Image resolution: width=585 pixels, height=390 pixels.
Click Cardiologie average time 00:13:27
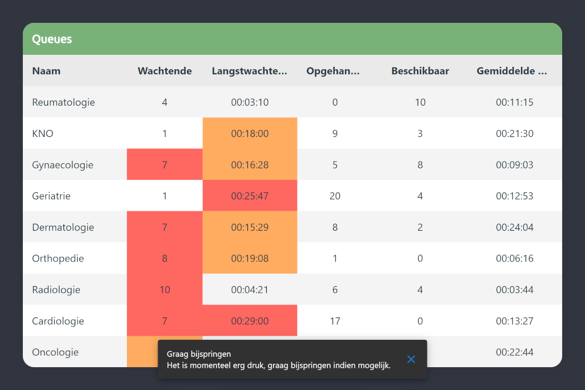[515, 321]
